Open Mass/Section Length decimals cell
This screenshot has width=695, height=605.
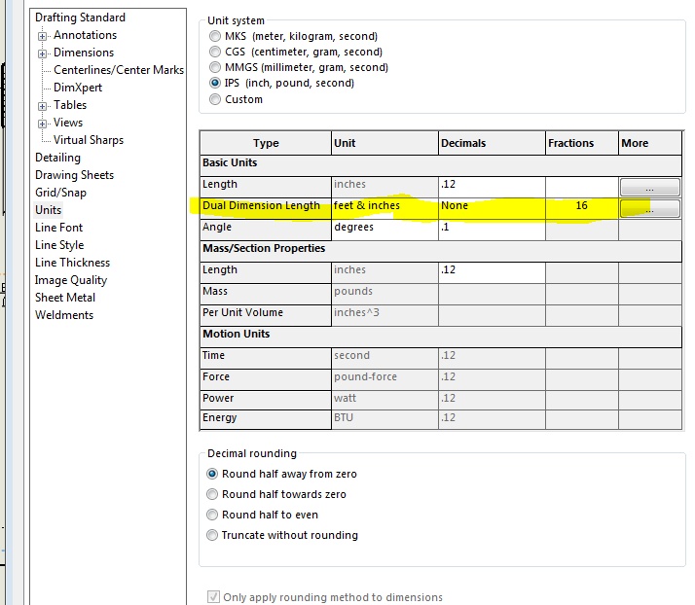pyautogui.click(x=492, y=272)
